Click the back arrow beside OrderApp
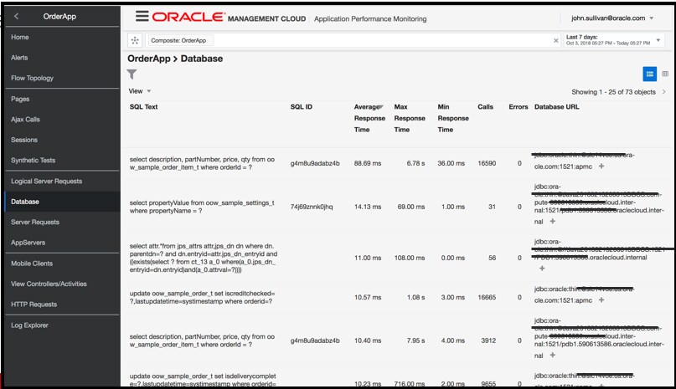The image size is (676, 389). [17, 17]
